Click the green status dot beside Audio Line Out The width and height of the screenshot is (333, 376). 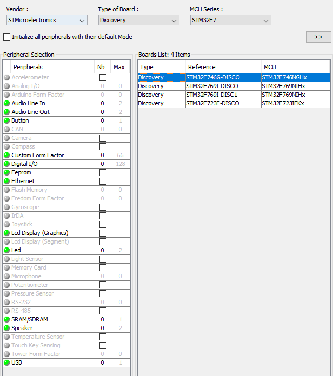coord(6,112)
